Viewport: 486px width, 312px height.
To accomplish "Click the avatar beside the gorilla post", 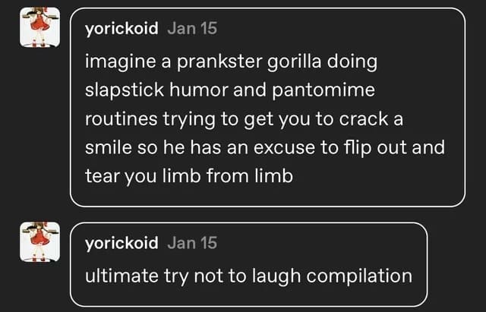I will click(38, 27).
